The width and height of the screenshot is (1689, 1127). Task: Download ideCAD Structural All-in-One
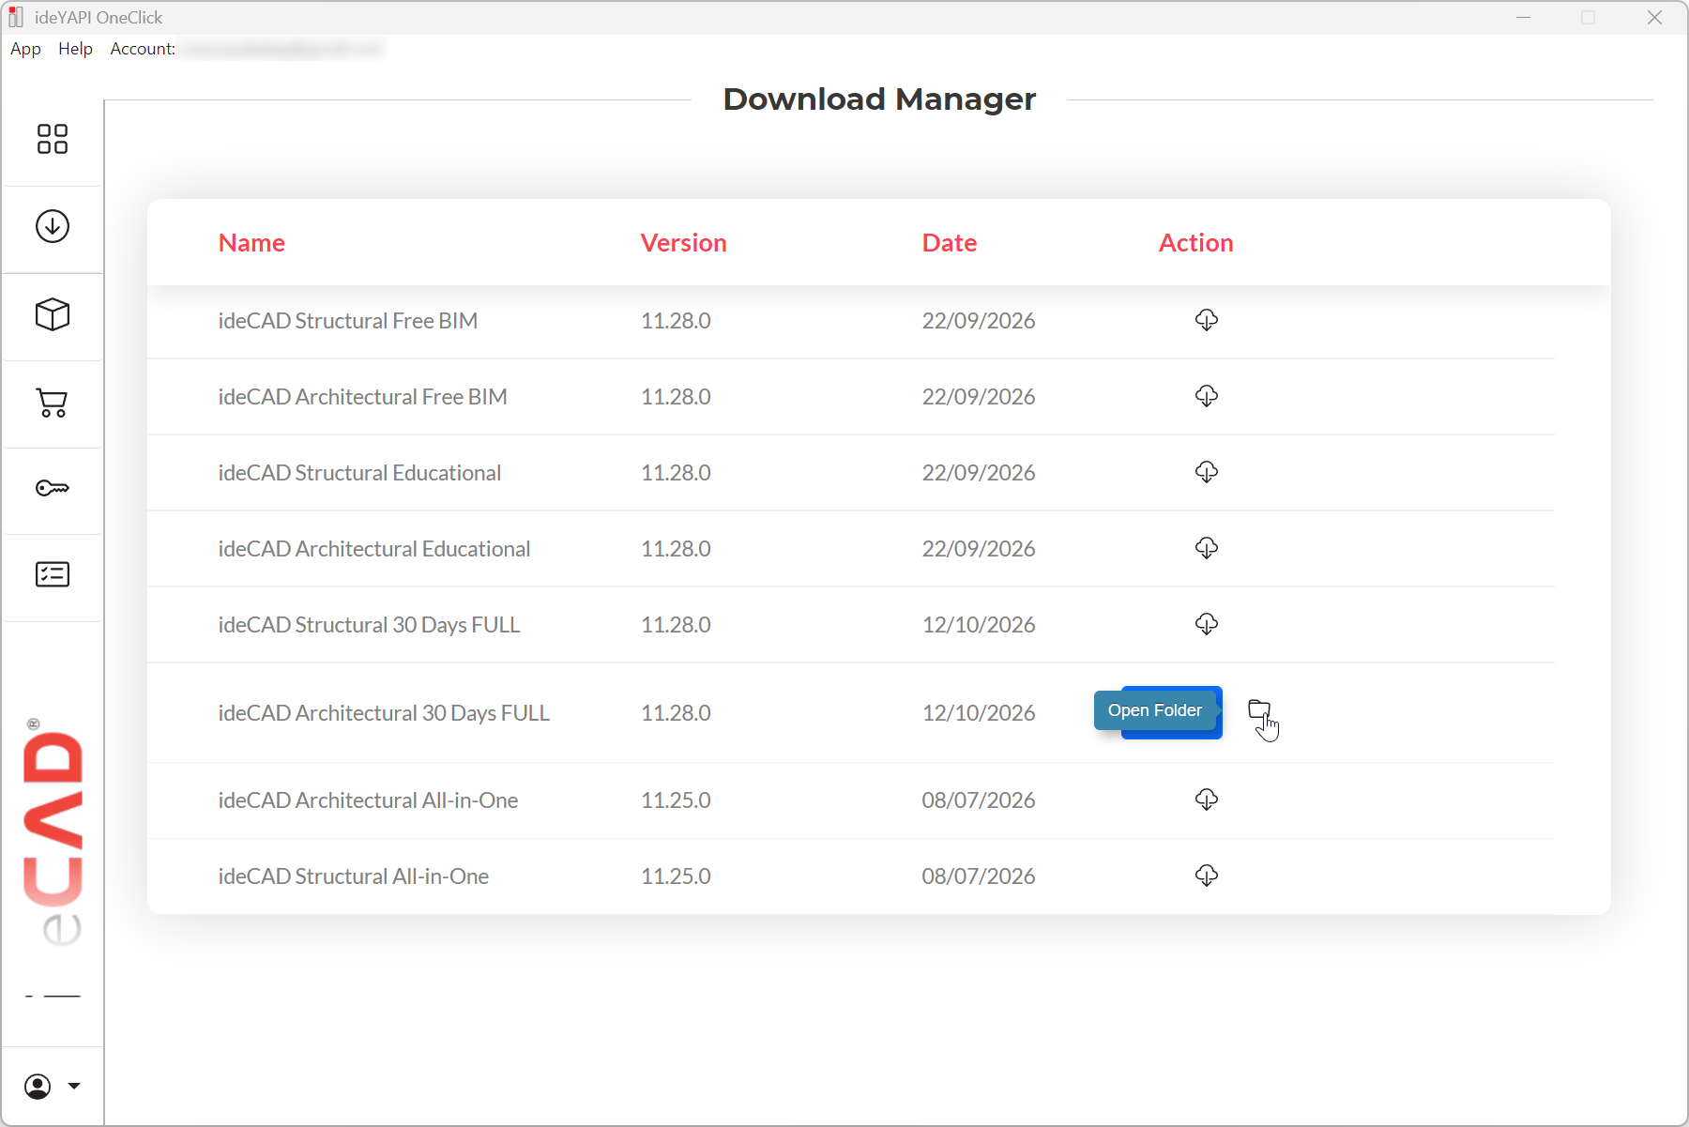1207,876
